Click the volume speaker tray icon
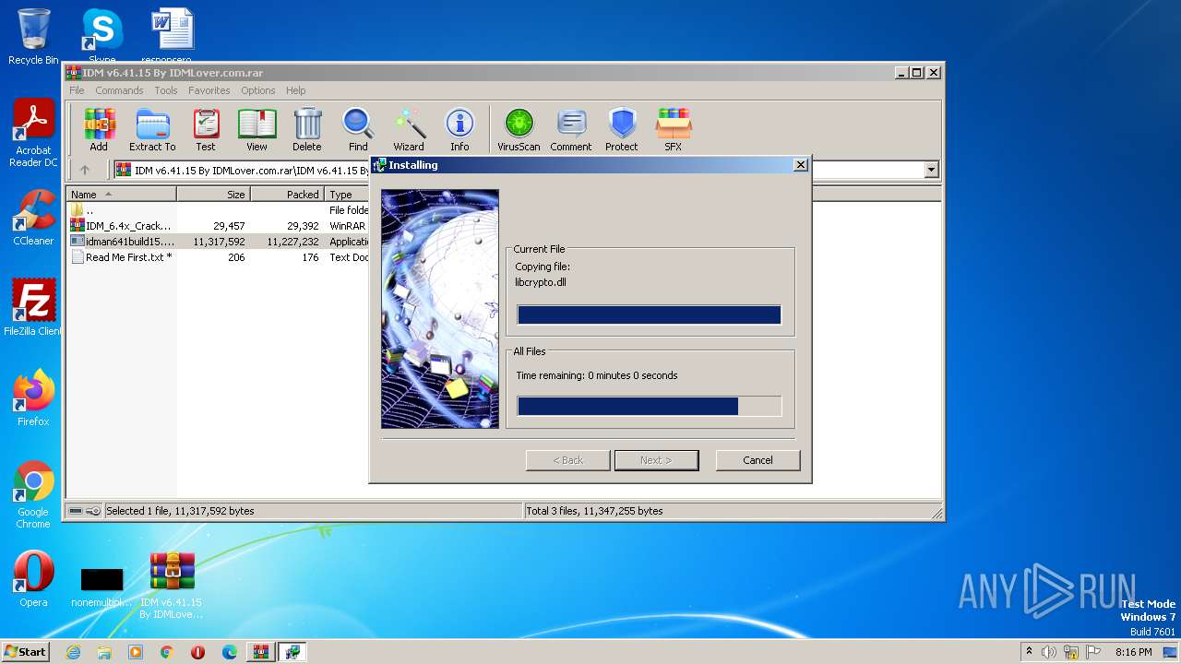The height and width of the screenshot is (664, 1181). coord(1049,652)
